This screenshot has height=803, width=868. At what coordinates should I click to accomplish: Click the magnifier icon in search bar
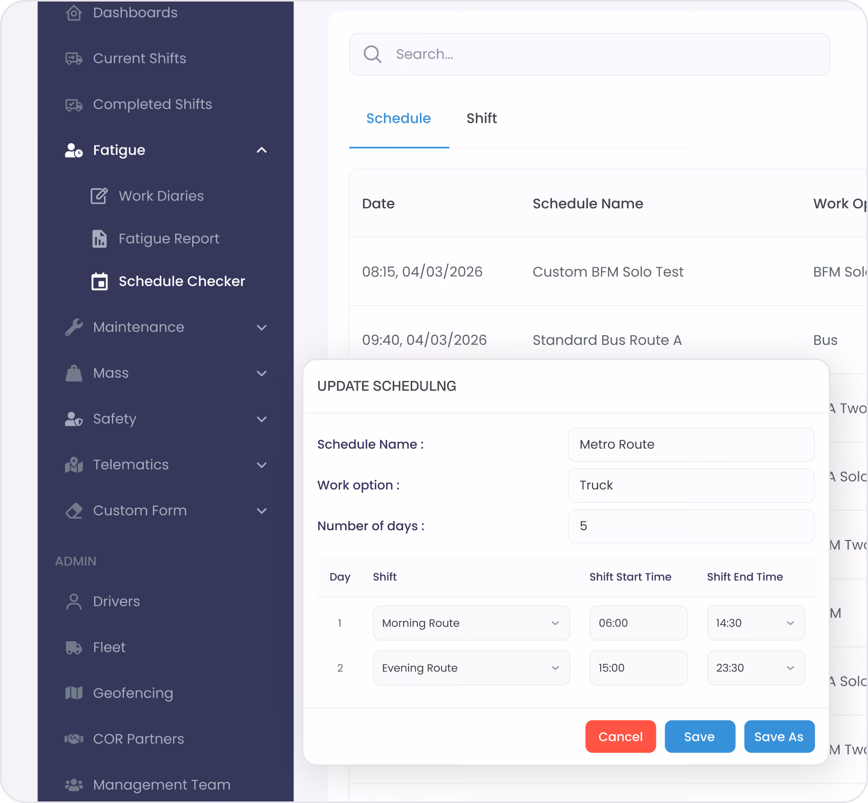coord(372,54)
